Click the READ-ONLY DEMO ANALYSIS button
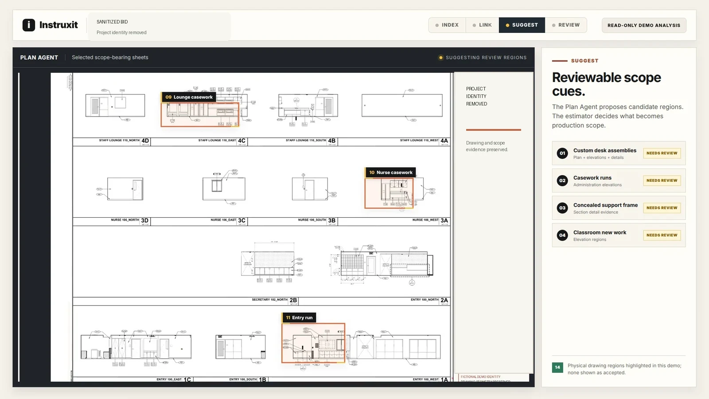 click(x=644, y=25)
